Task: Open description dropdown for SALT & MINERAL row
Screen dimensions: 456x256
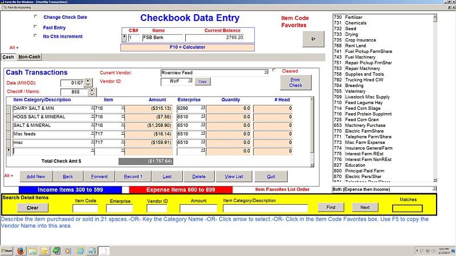Action: 92,125
